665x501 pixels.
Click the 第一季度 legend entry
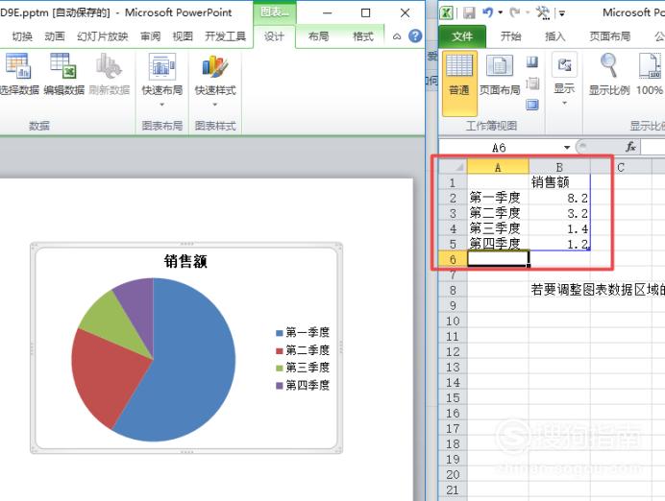pos(303,332)
